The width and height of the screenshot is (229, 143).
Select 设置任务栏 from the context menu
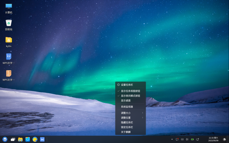(x=127, y=84)
